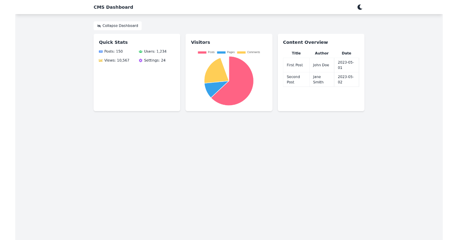Image resolution: width=458 pixels, height=240 pixels.
Task: Click the green Users icon in Quick Stats
Action: [x=141, y=51]
